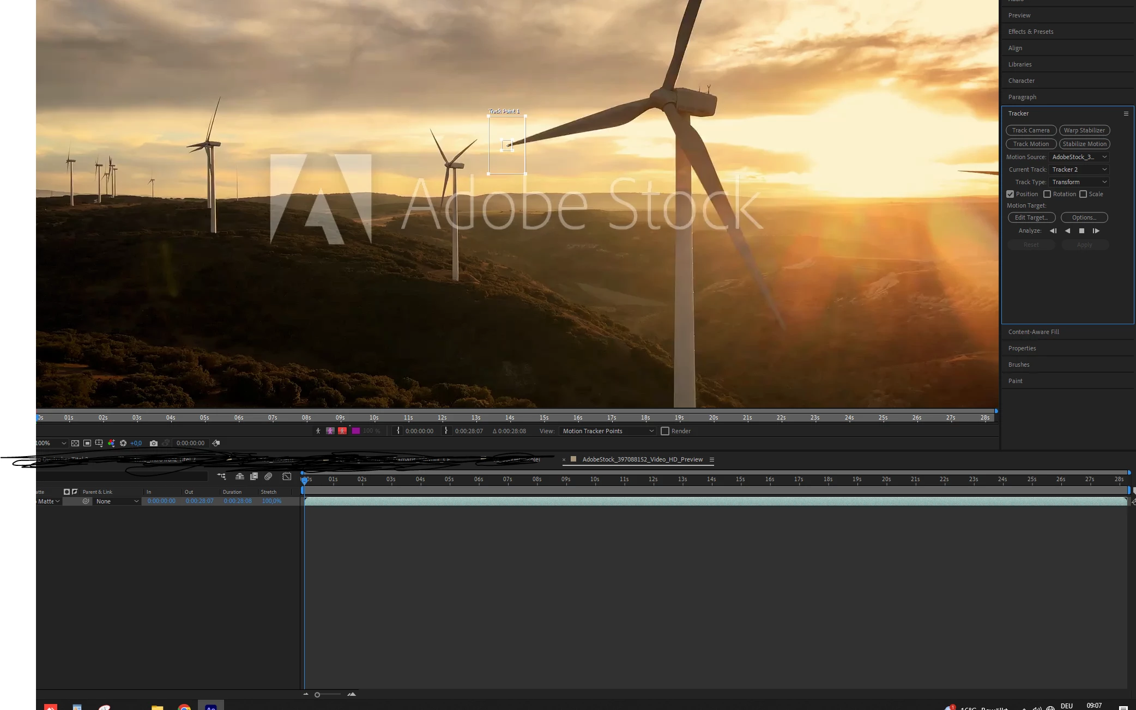Viewport: 1136px width, 710px height.
Task: Open the Graph Editor icon in timeline
Action: tap(287, 476)
